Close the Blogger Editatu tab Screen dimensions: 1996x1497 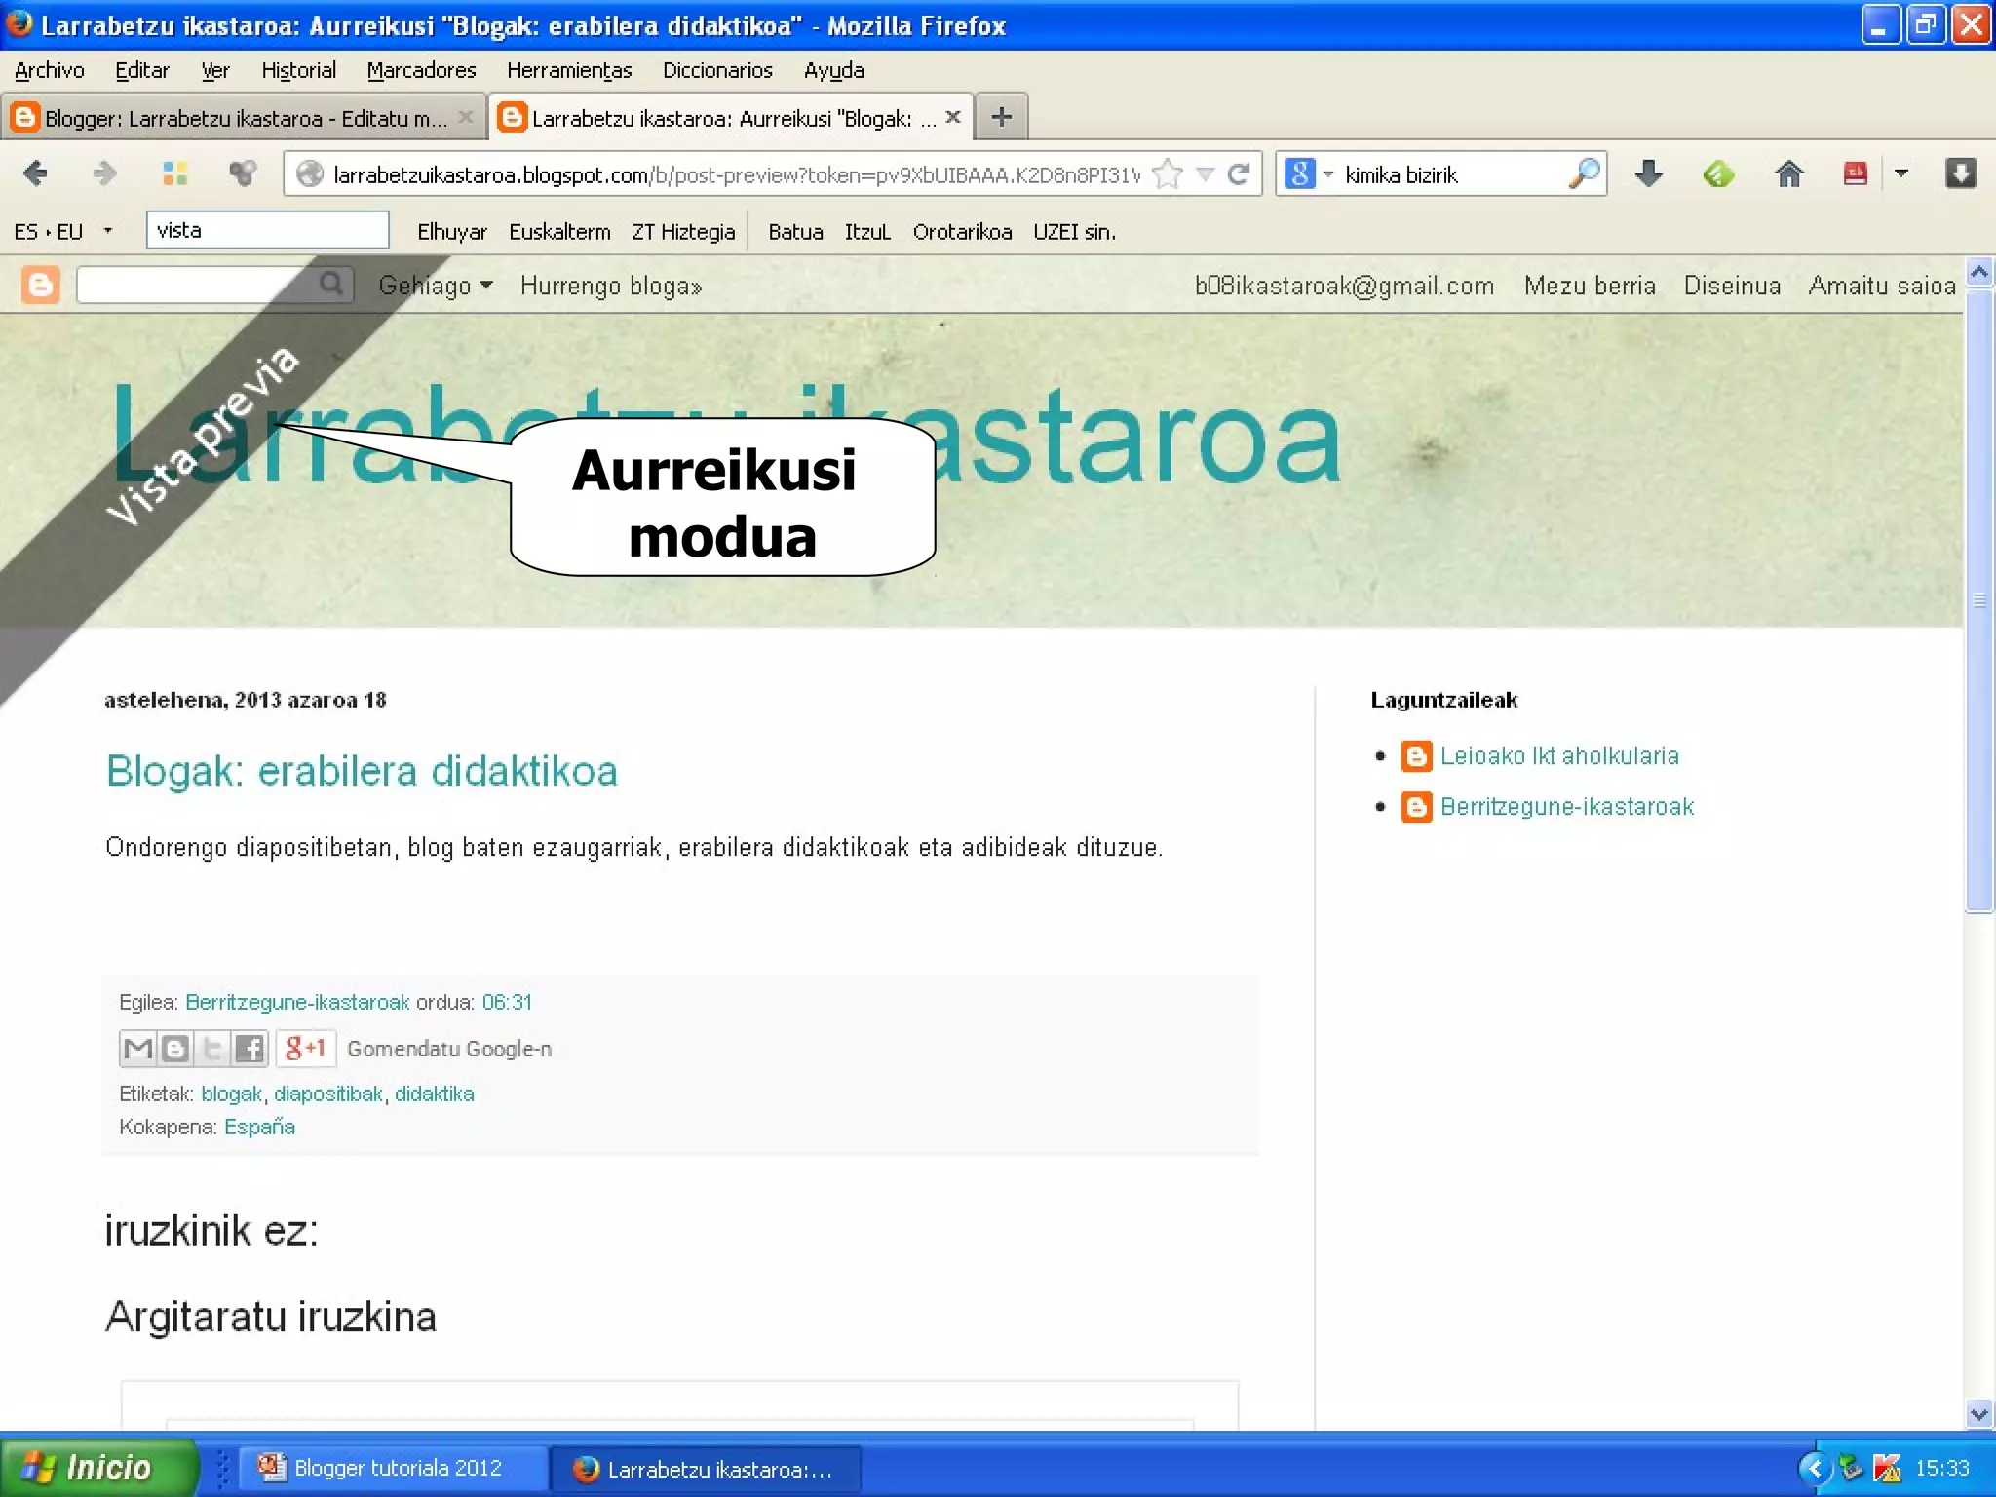[x=466, y=117]
